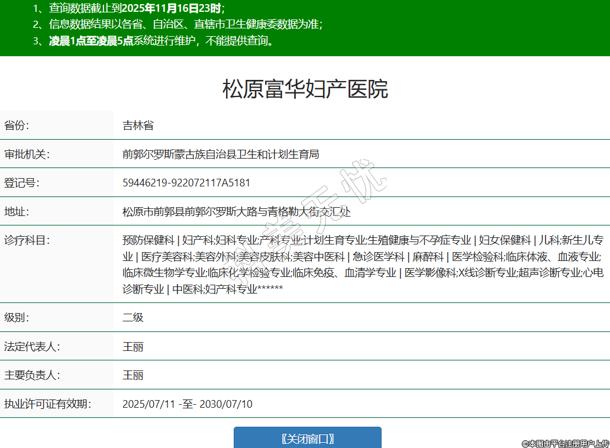
Task: Select registration number 59446219-922072117A5181
Action: (x=186, y=183)
